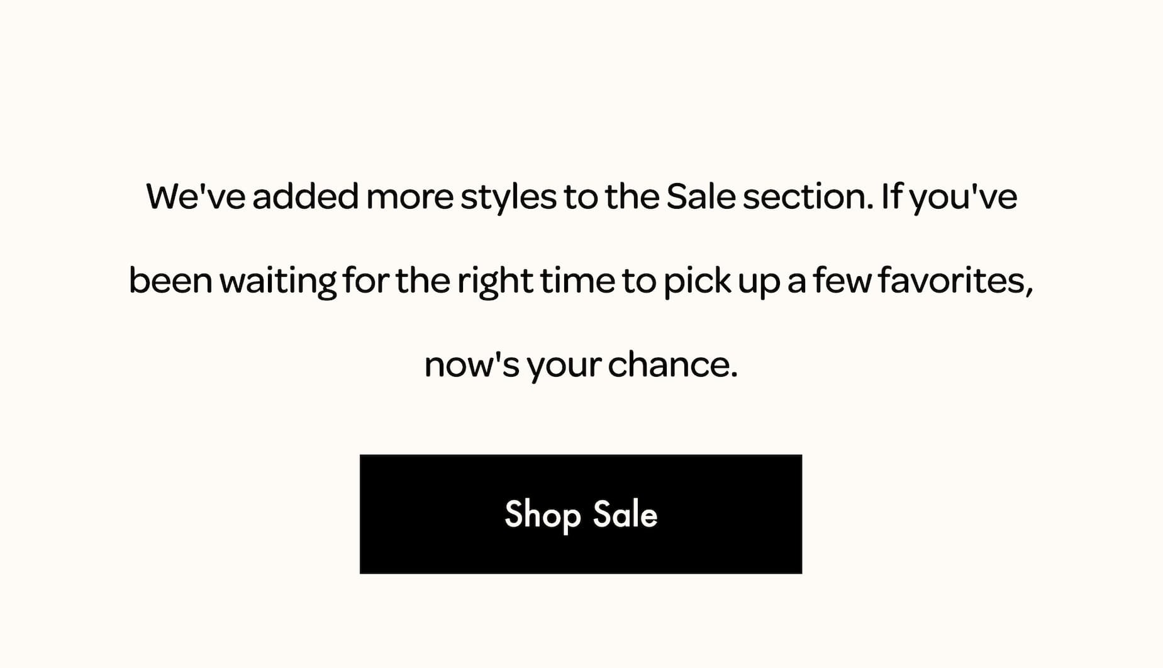Click the word "section." in the first line
The height and width of the screenshot is (668, 1163).
tap(808, 196)
